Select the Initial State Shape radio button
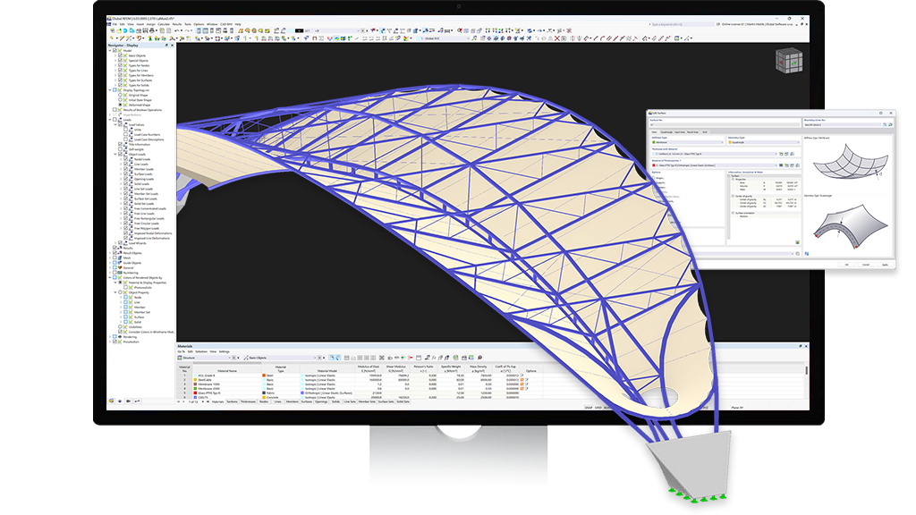 pyautogui.click(x=120, y=100)
